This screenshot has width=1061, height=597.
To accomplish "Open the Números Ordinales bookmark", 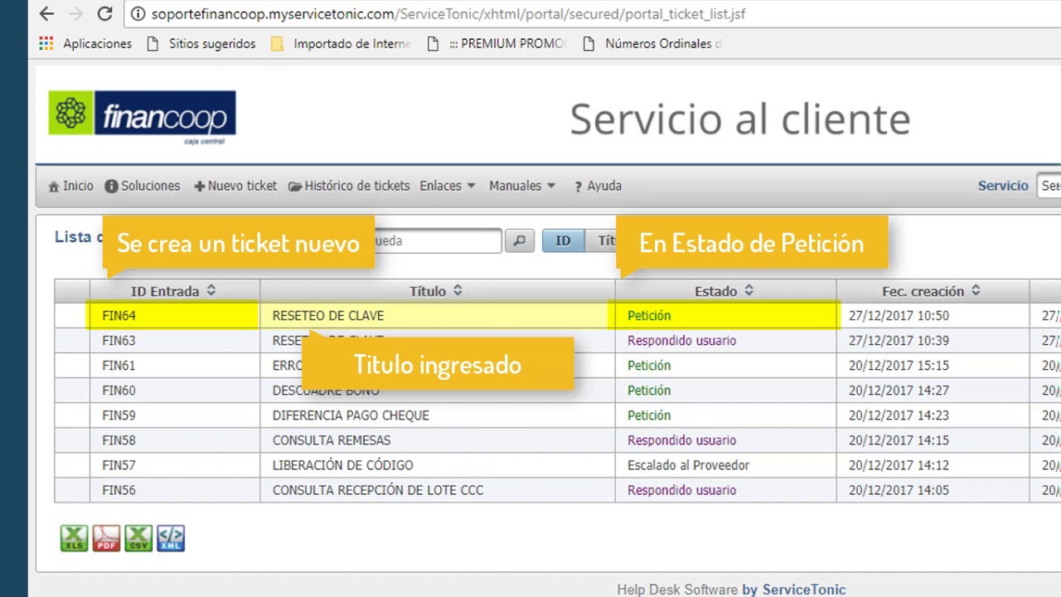I will tap(652, 44).
